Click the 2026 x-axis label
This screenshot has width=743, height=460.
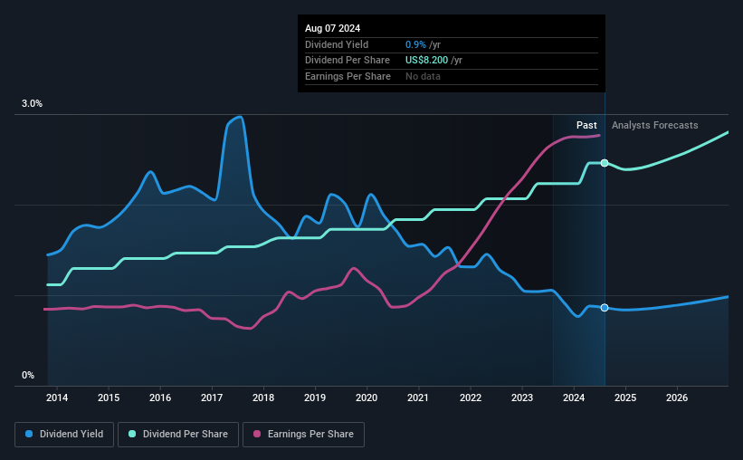tap(677, 398)
